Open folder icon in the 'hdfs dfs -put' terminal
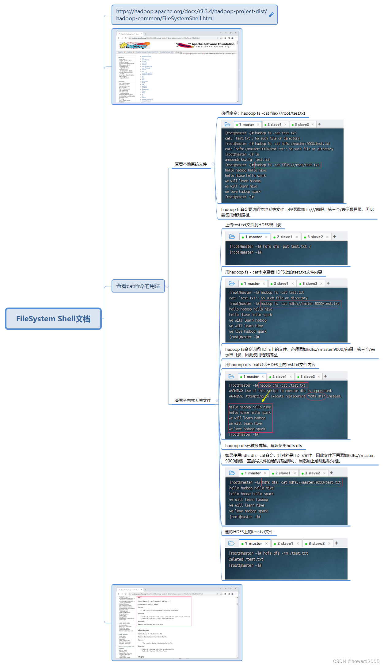The image size is (384, 666). (x=232, y=237)
